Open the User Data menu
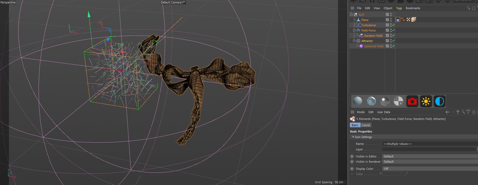Screen dimensions: 478x185 coord(383,112)
